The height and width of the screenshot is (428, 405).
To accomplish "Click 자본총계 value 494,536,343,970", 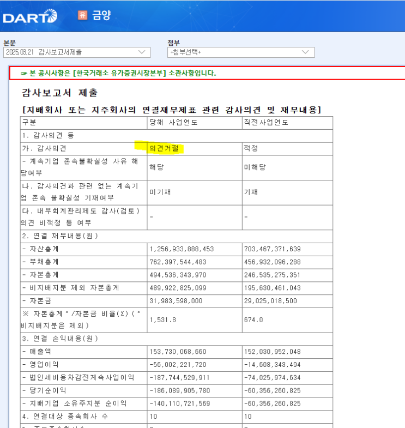I will pyautogui.click(x=178, y=275).
